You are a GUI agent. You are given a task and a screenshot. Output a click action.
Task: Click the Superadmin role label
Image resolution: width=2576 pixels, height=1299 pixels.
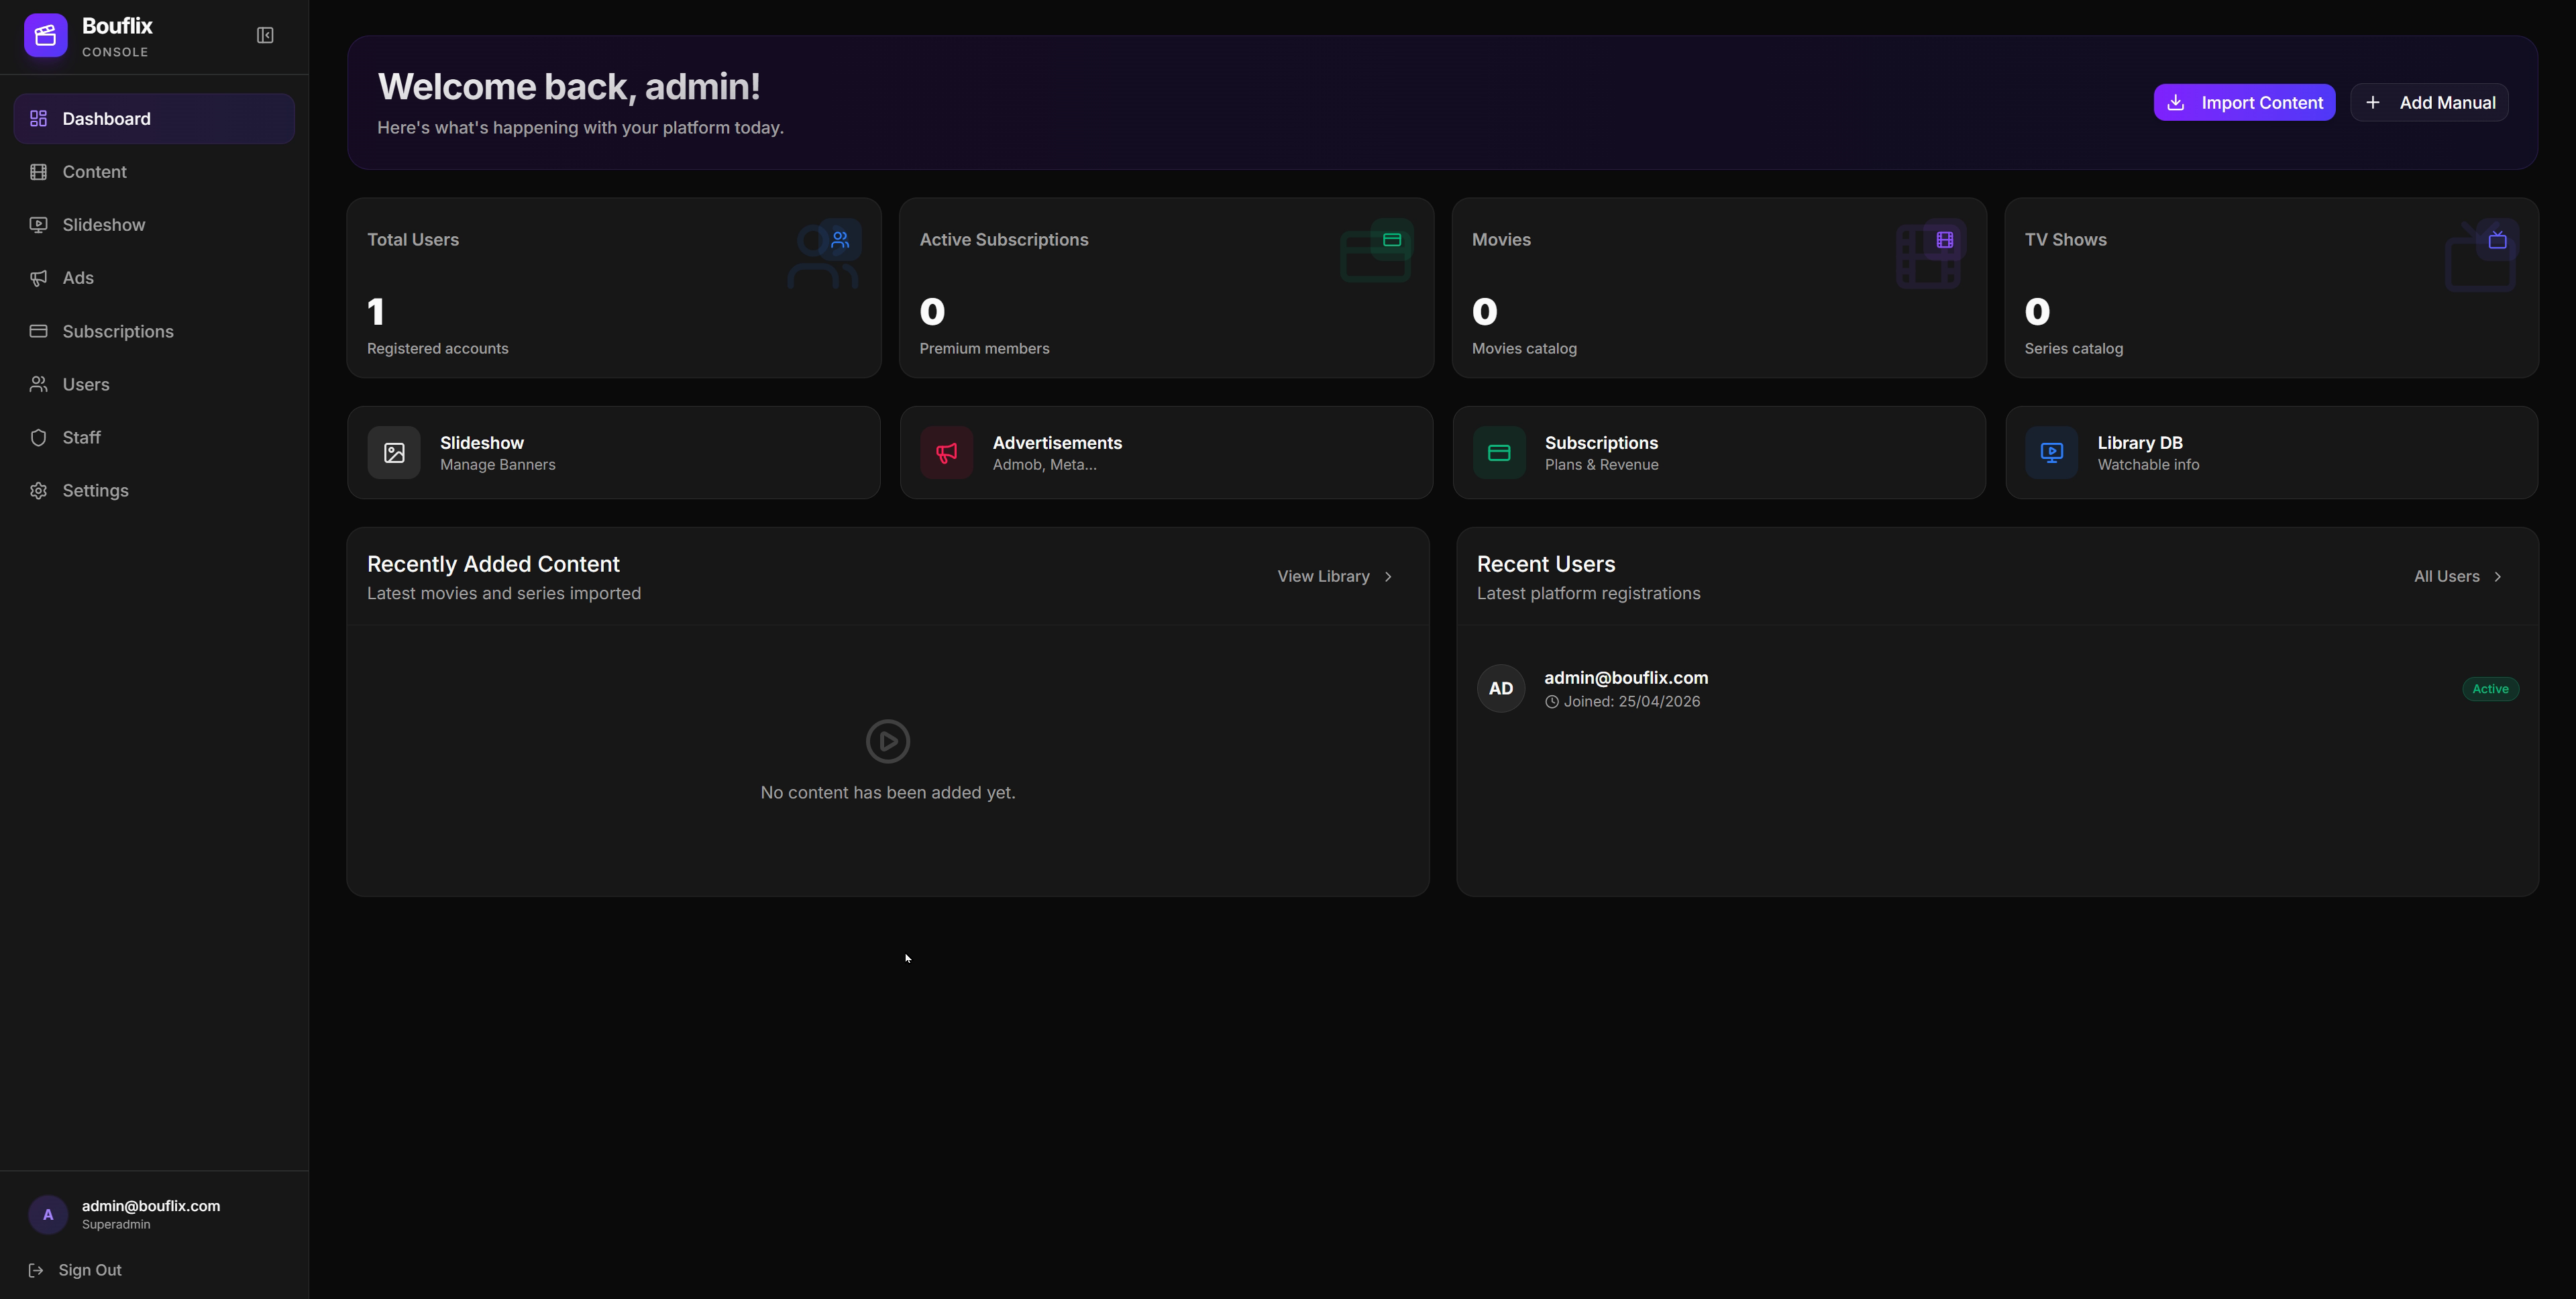tap(116, 1225)
